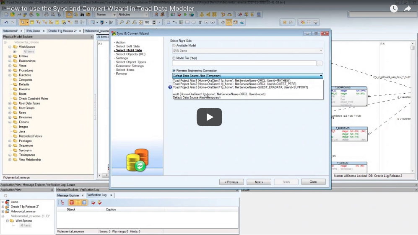Click the text tool T icon
The height and width of the screenshot is (235, 418).
pos(200,22)
